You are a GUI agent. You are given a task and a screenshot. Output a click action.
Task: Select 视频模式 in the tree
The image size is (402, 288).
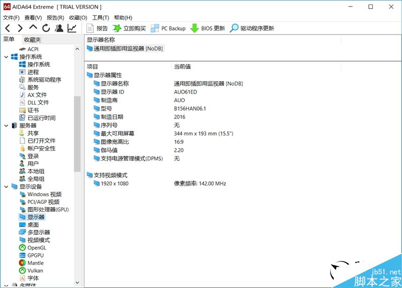(x=35, y=240)
